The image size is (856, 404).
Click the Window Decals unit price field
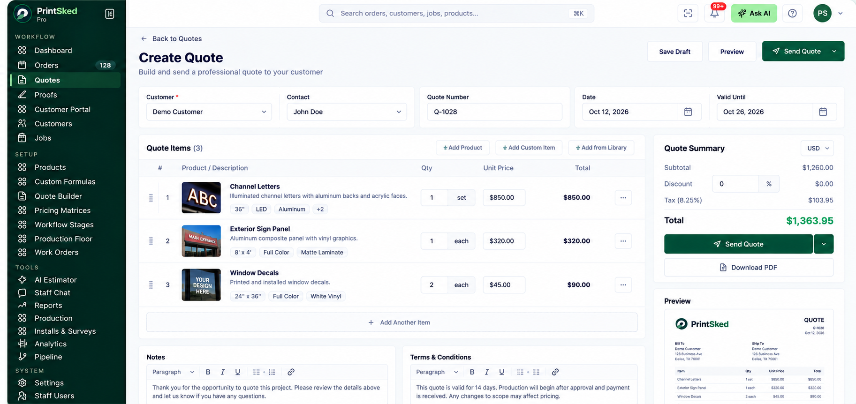click(x=504, y=285)
